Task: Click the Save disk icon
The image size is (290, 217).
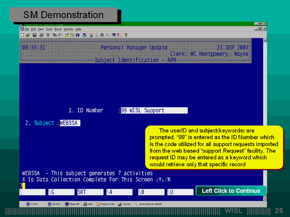Action: [34, 35]
